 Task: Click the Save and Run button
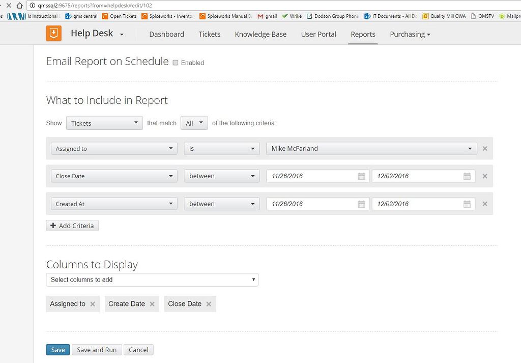tap(96, 350)
